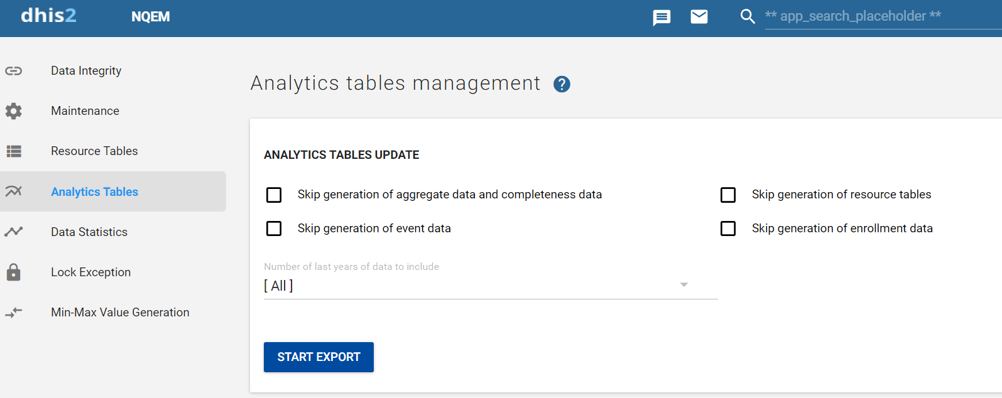Open the interpretations chat icon

pyautogui.click(x=662, y=17)
